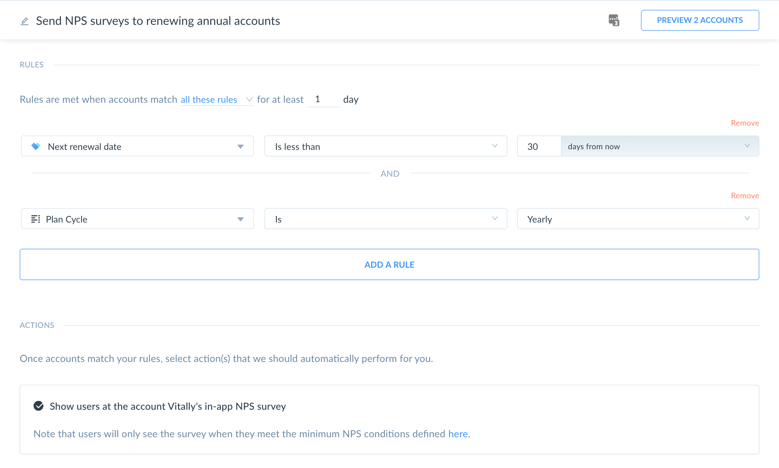Open the Next renewal date field dropdown
Viewport: 779px width, 468px height.
(137, 146)
